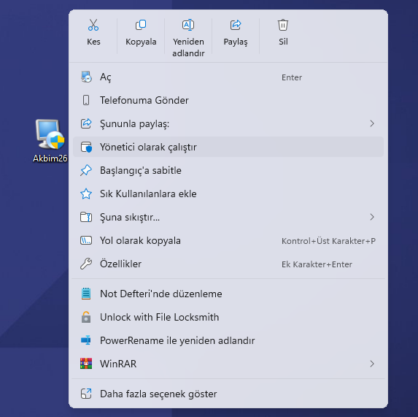Expand the WinRAR submenu chevron

pos(372,364)
